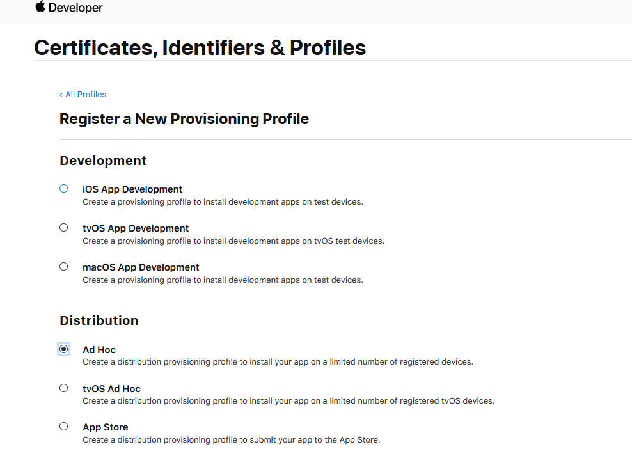Select the App Store radio button
Screen dimensions: 632x458
click(x=63, y=427)
